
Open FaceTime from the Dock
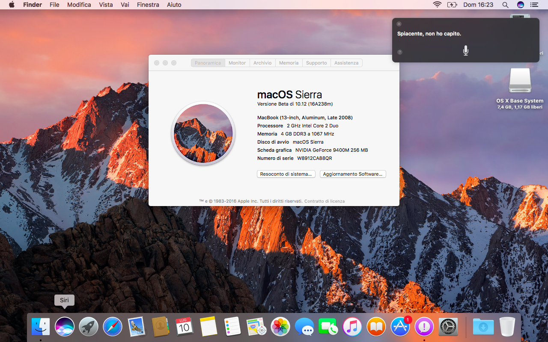tap(328, 327)
